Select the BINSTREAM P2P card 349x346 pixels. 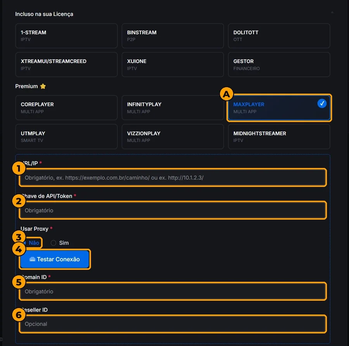click(173, 36)
